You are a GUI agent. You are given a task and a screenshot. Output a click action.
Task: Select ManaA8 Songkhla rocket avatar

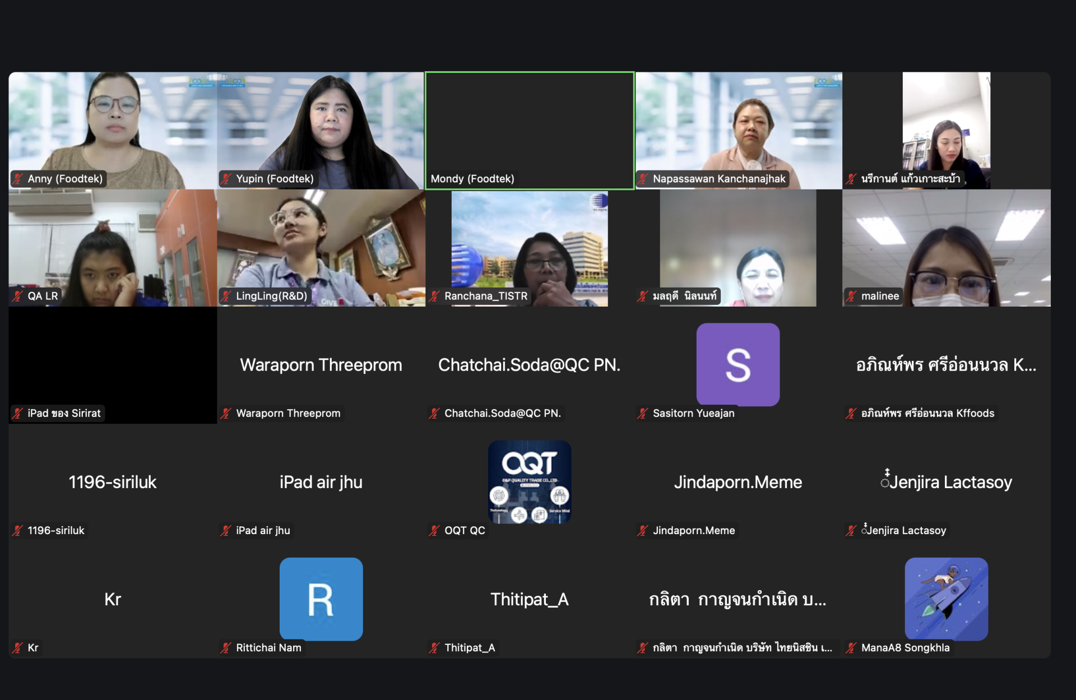[x=946, y=599]
